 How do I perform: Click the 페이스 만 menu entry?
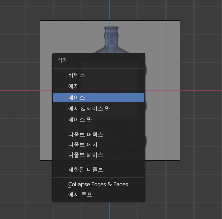[99, 120]
